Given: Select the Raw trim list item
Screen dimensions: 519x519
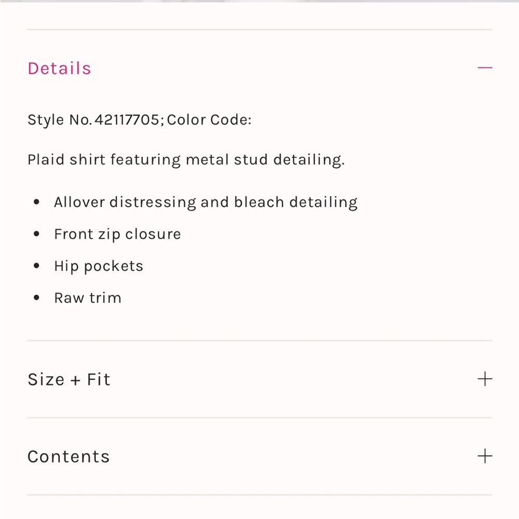Looking at the screenshot, I should point(88,298).
